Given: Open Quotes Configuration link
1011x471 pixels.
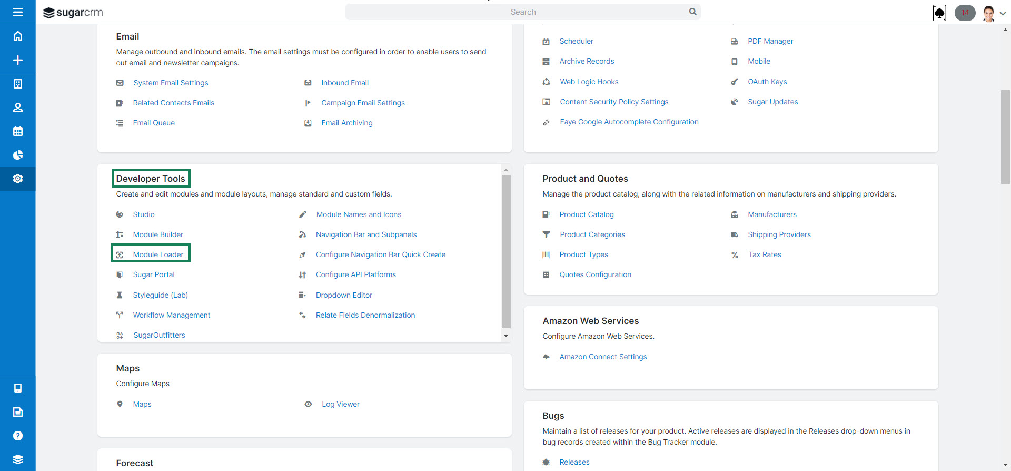Looking at the screenshot, I should coord(595,274).
